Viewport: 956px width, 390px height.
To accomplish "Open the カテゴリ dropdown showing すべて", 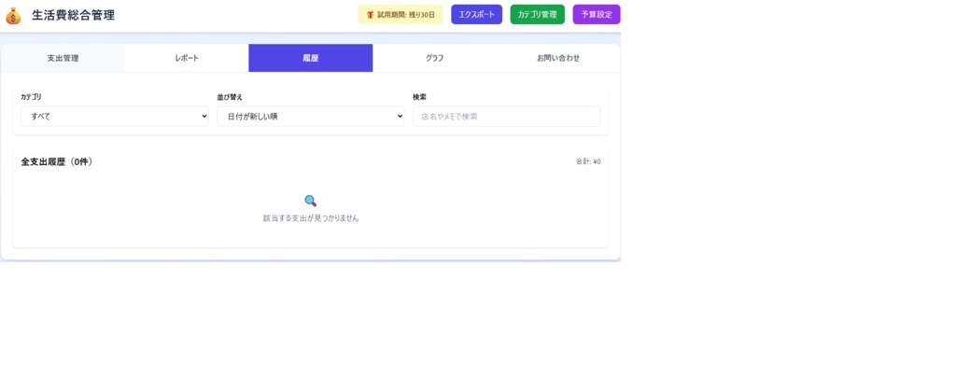I will [115, 117].
